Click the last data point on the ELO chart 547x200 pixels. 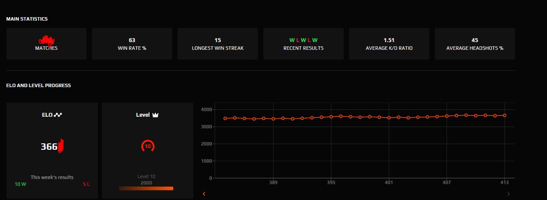click(x=504, y=115)
